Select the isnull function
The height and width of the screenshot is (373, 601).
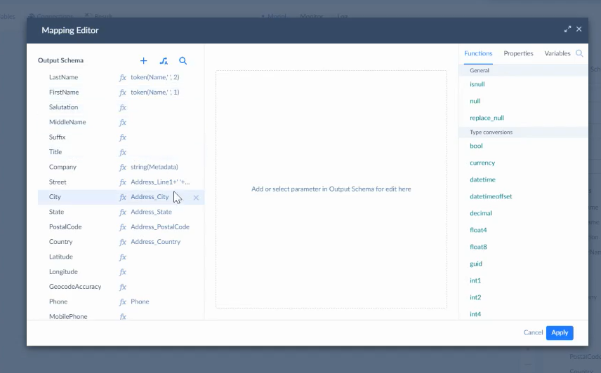tap(477, 84)
